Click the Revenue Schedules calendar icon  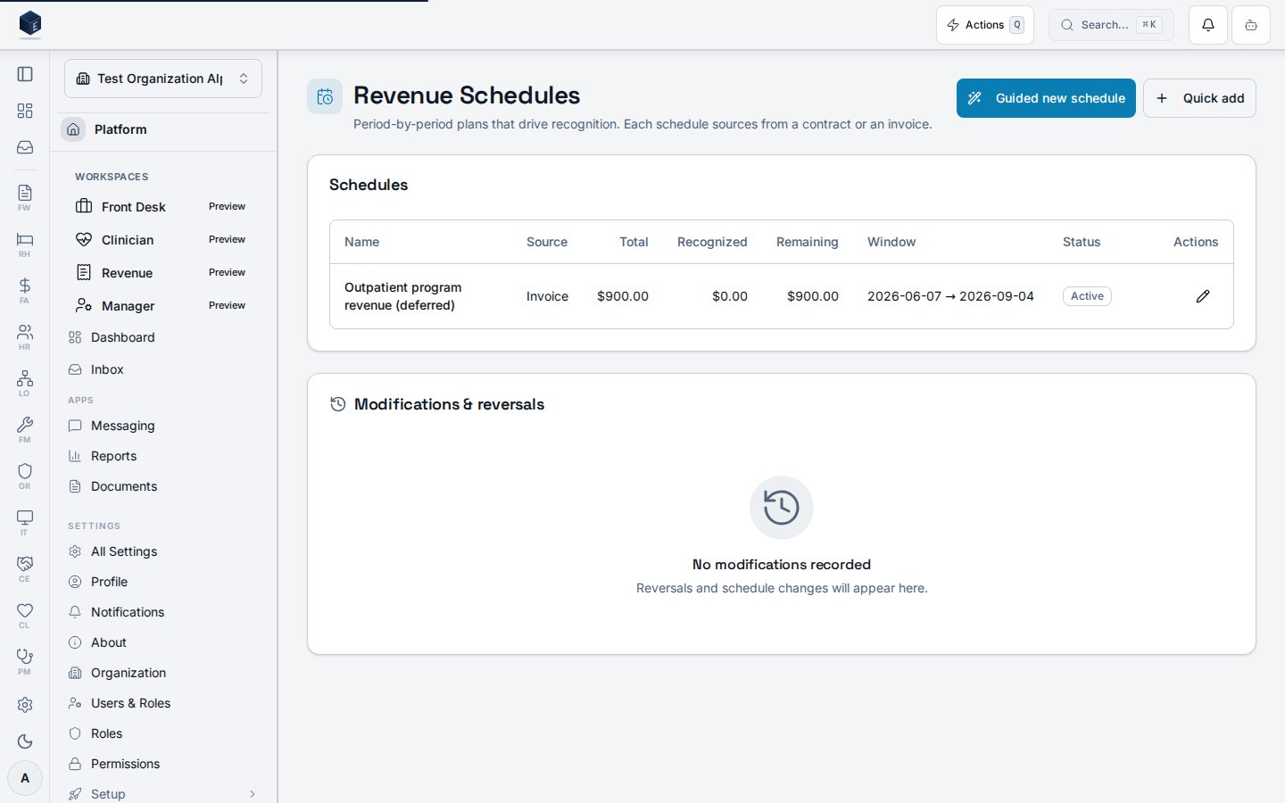pos(325,96)
